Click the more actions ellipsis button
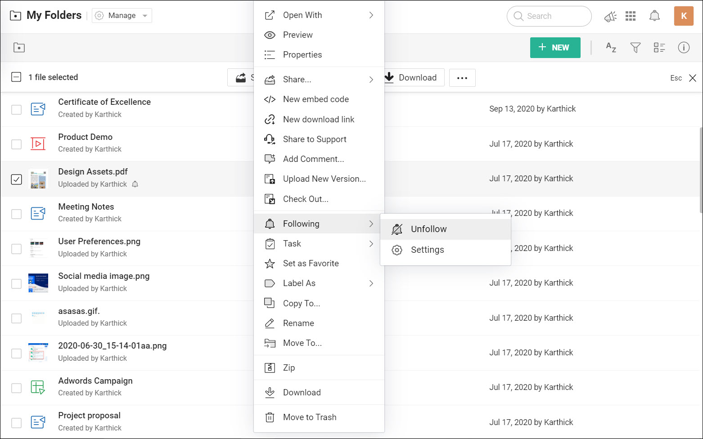The image size is (703, 439). point(462,78)
